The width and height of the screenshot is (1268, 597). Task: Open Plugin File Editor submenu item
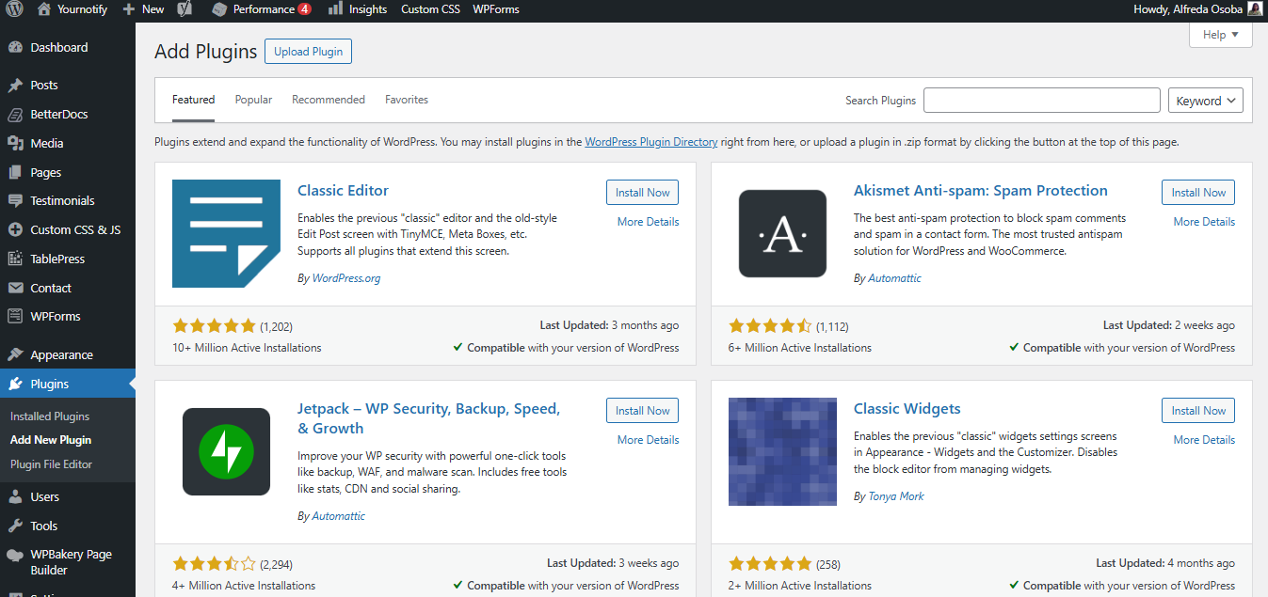pyautogui.click(x=52, y=464)
